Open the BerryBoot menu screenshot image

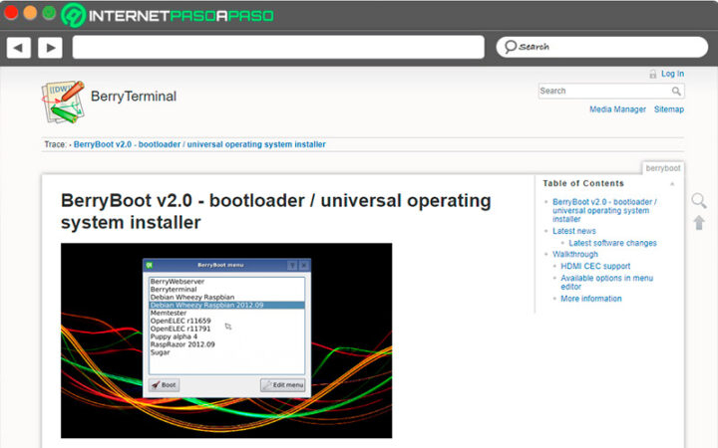226,340
